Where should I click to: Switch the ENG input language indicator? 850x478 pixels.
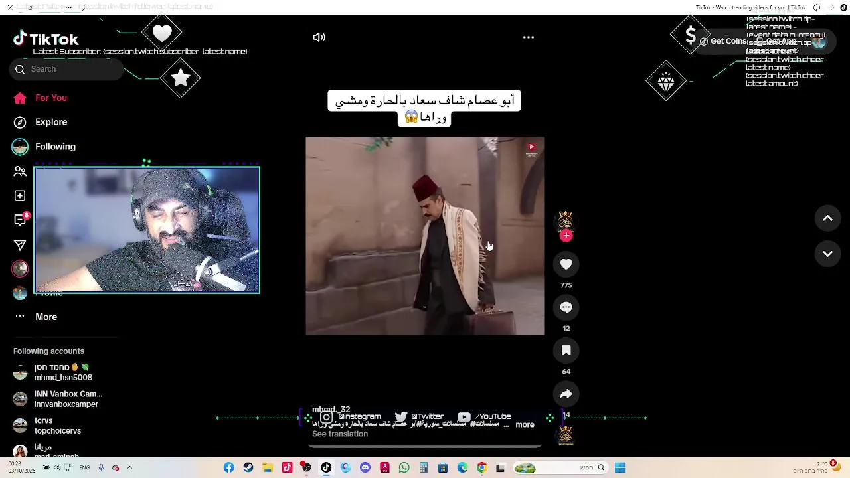click(x=84, y=467)
